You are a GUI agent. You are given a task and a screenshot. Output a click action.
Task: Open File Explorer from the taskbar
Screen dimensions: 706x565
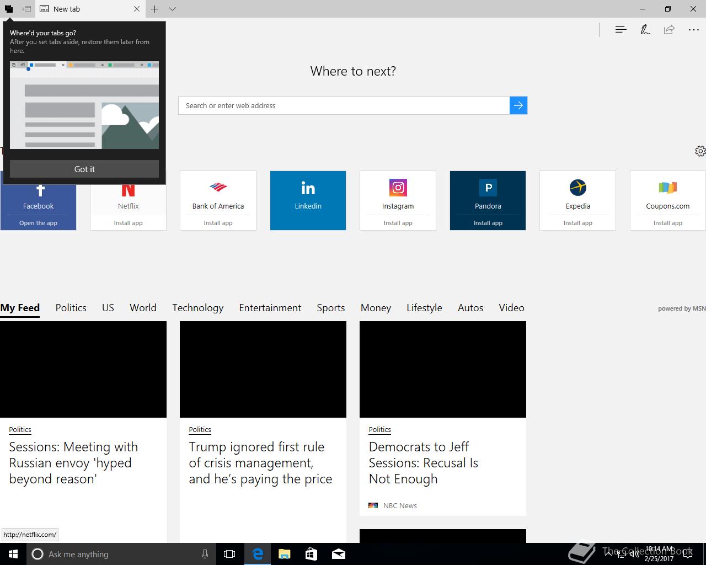click(284, 554)
